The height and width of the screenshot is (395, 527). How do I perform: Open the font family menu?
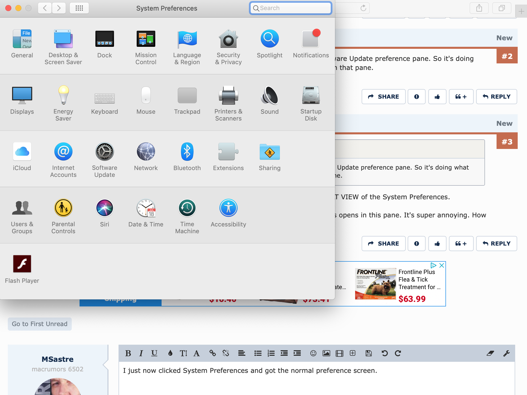pyautogui.click(x=197, y=353)
